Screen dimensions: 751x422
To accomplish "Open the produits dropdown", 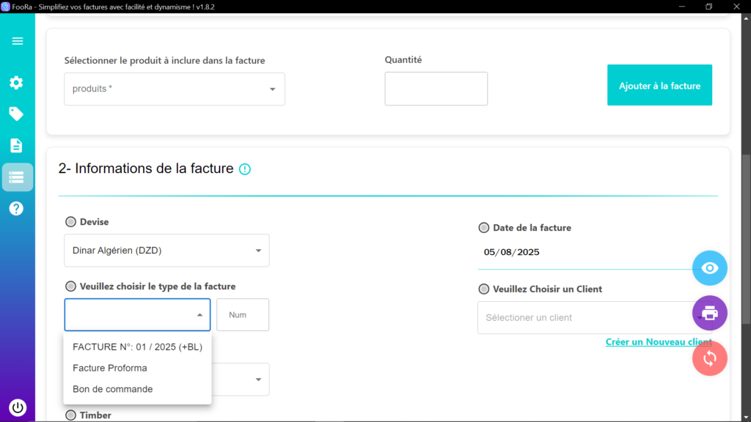I will (175, 89).
